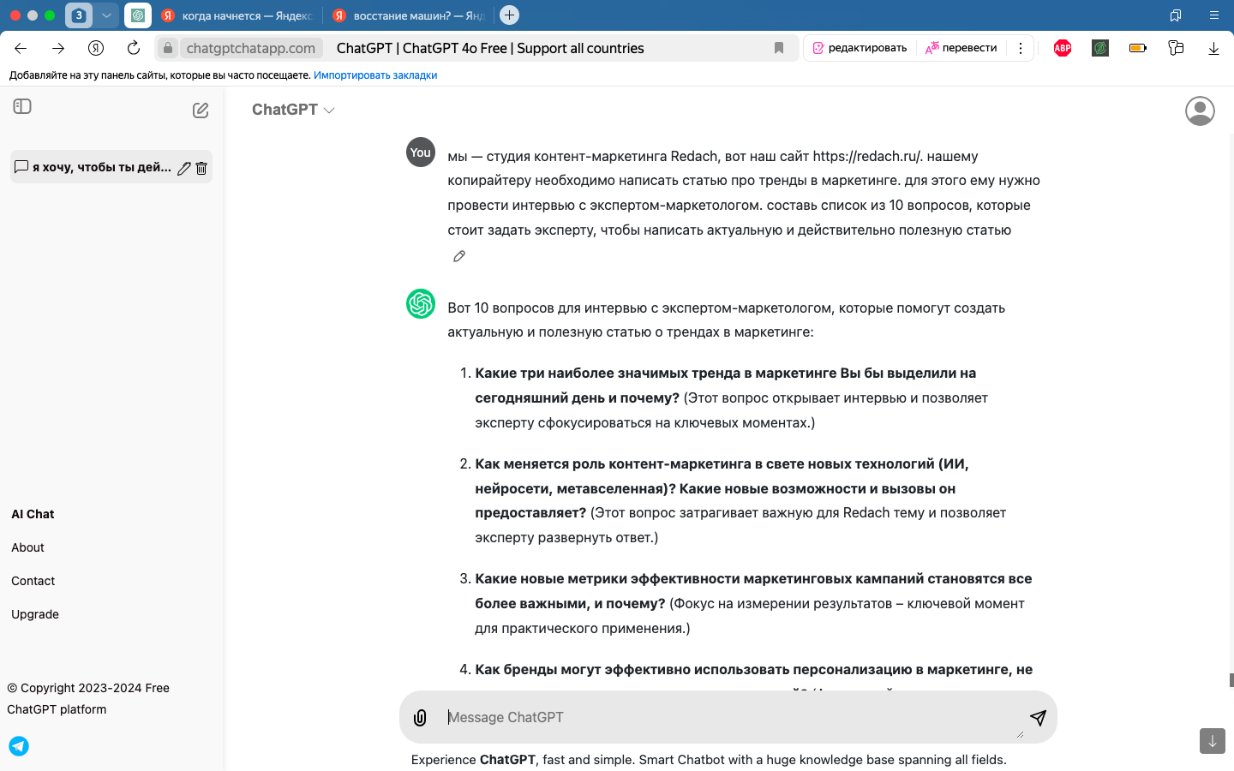
Task: Jump to bottom with the down-arrow button
Action: click(x=1213, y=741)
